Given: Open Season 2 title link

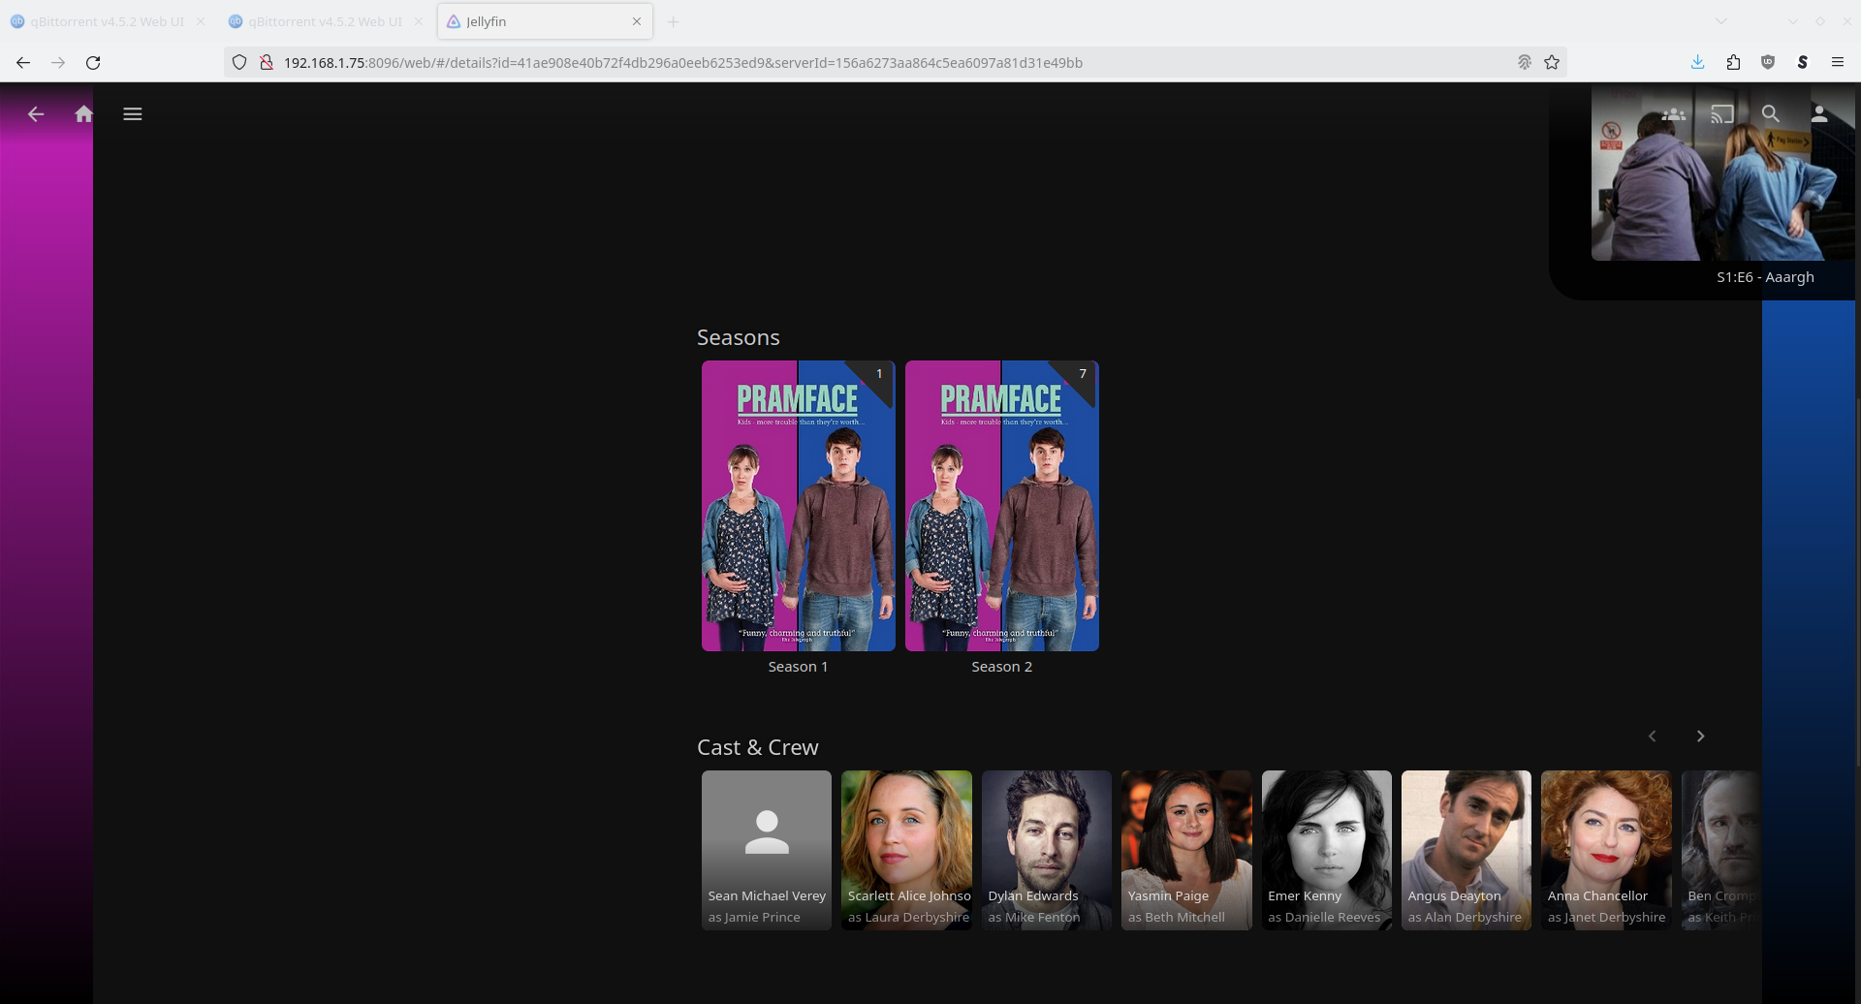Looking at the screenshot, I should pyautogui.click(x=1001, y=667).
